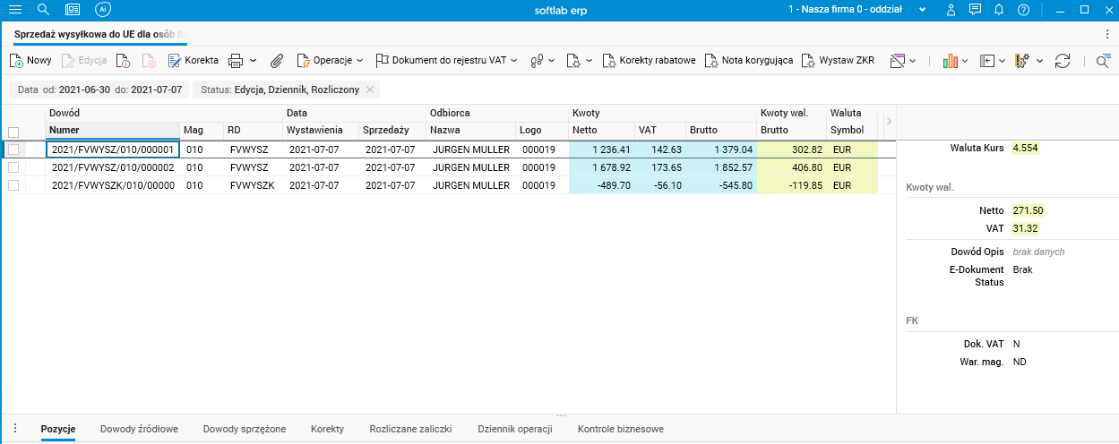Image resolution: width=1119 pixels, height=444 pixels.
Task: Open the tab's three-dot overflow menu
Action: [1107, 34]
